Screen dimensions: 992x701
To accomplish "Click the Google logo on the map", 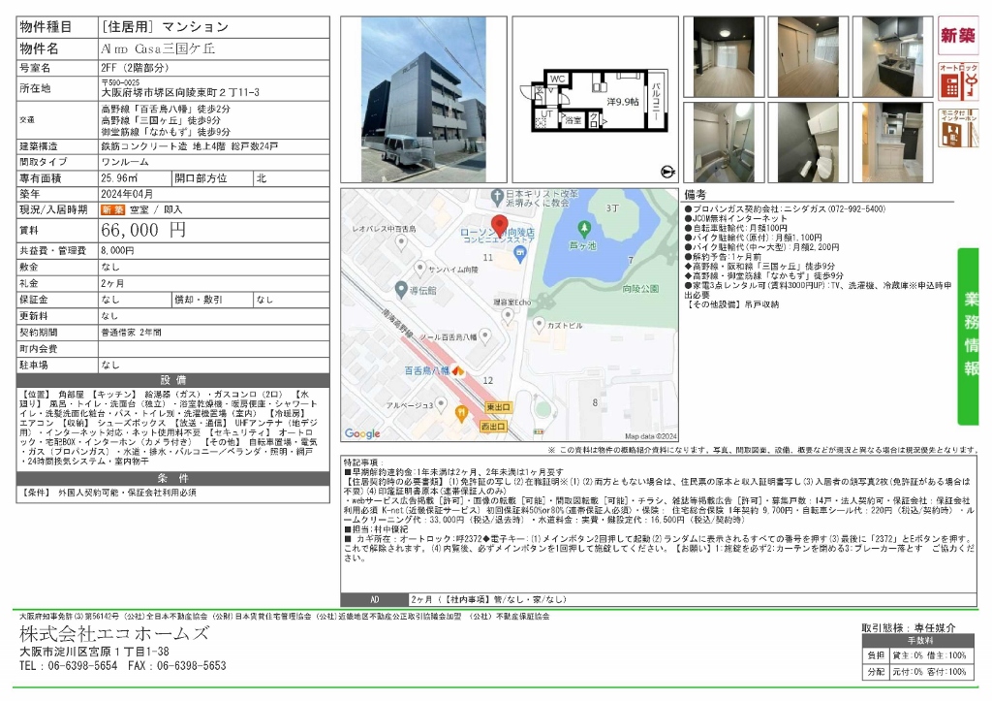I will click(362, 433).
